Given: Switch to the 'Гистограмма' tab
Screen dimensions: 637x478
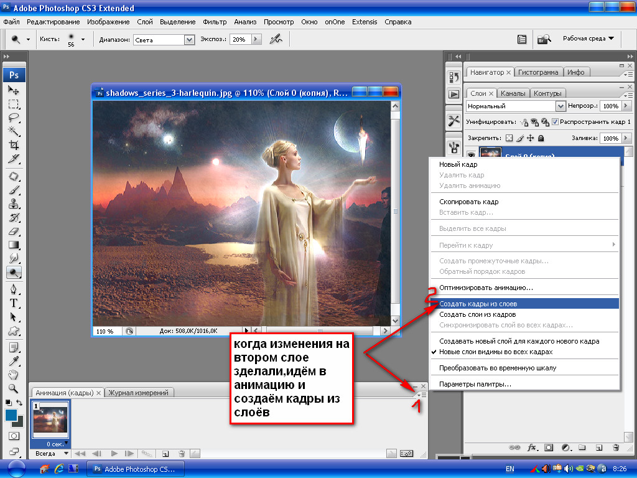Looking at the screenshot, I should tap(538, 72).
